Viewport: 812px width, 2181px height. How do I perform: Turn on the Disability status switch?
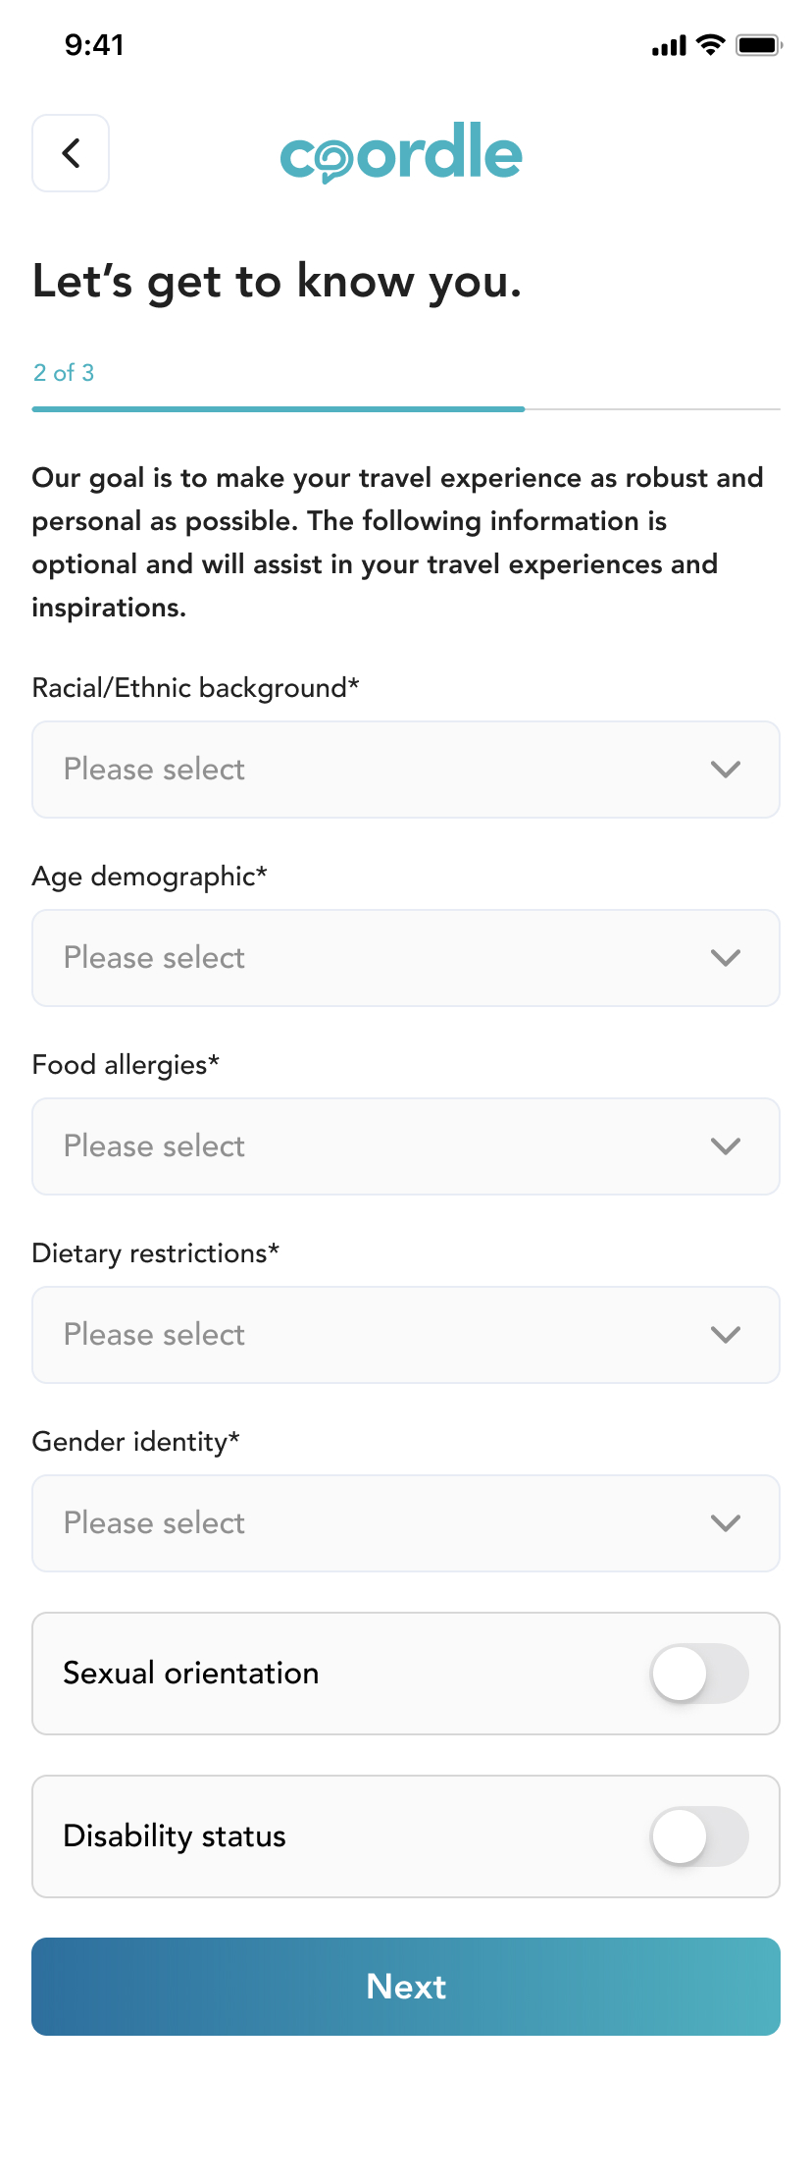(x=699, y=1836)
